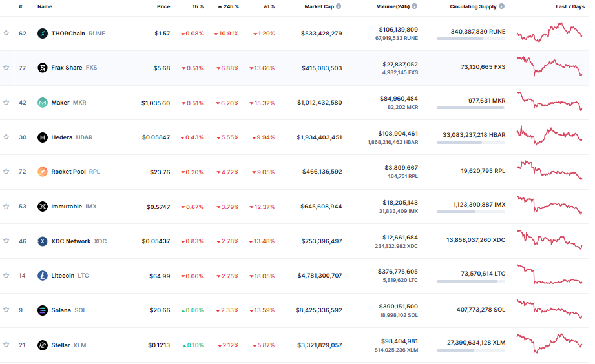The height and width of the screenshot is (364, 595).
Task: Click the Rocket Pool logo icon
Action: (x=43, y=172)
